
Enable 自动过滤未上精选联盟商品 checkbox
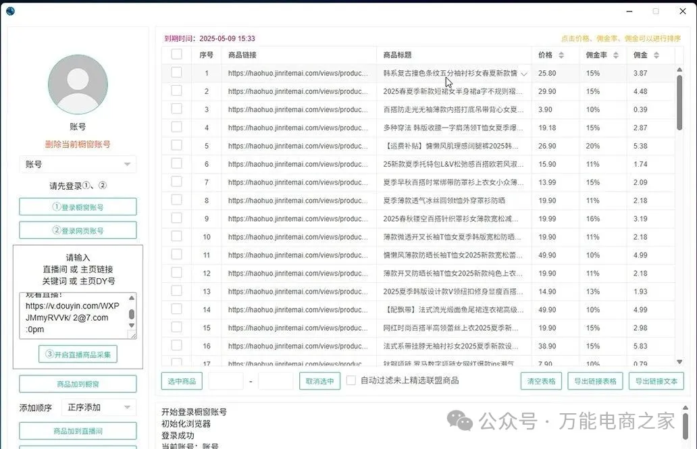pos(351,380)
